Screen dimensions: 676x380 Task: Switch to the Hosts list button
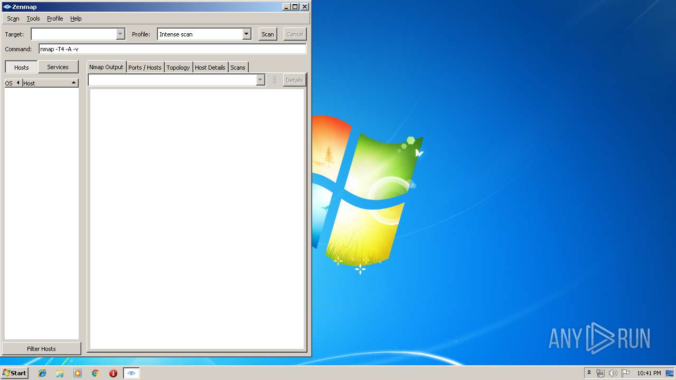(22, 67)
